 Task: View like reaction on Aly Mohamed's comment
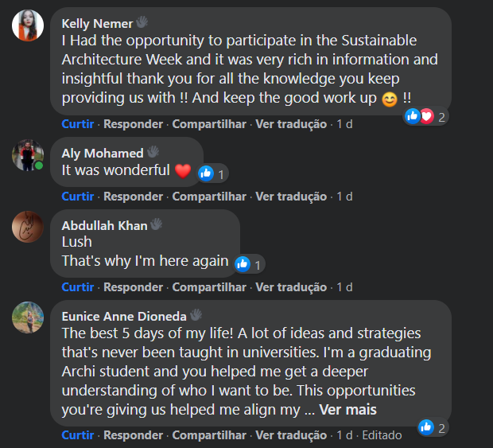pos(212,172)
